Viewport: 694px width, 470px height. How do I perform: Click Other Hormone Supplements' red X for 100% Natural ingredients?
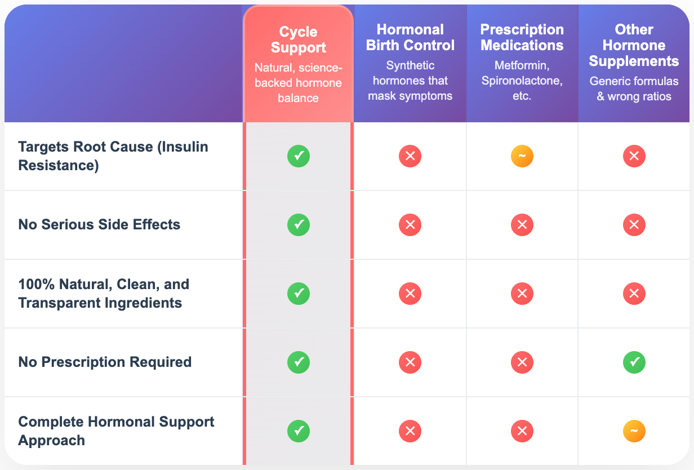coord(634,294)
